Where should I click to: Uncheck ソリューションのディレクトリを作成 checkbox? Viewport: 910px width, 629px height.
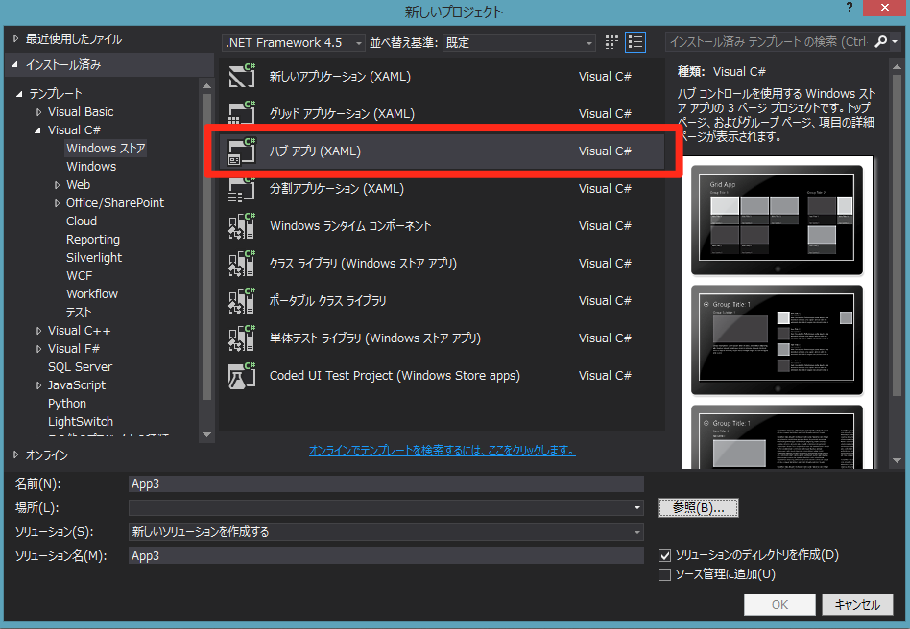pos(664,555)
